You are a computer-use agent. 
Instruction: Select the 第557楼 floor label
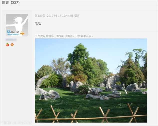[40, 16]
